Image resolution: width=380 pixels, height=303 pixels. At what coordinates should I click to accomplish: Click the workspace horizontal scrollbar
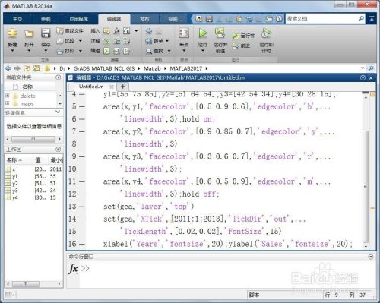(x=25, y=284)
